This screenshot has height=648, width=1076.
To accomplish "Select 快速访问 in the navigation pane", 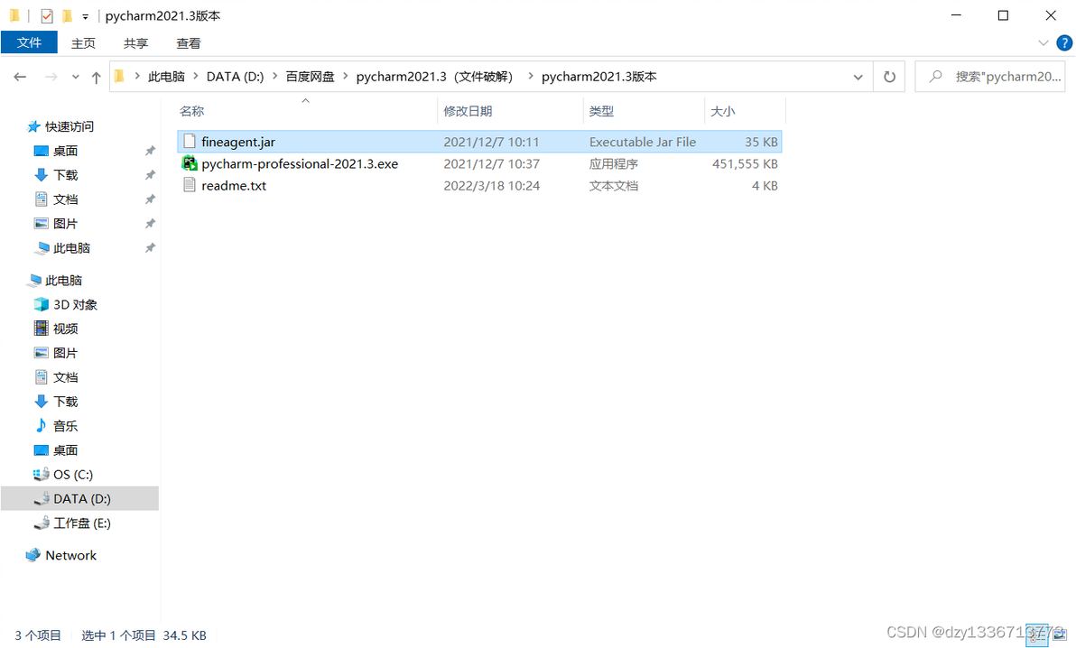I will (69, 126).
